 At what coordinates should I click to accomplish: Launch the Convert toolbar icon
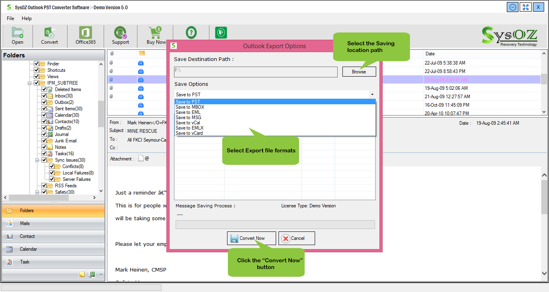click(x=49, y=35)
